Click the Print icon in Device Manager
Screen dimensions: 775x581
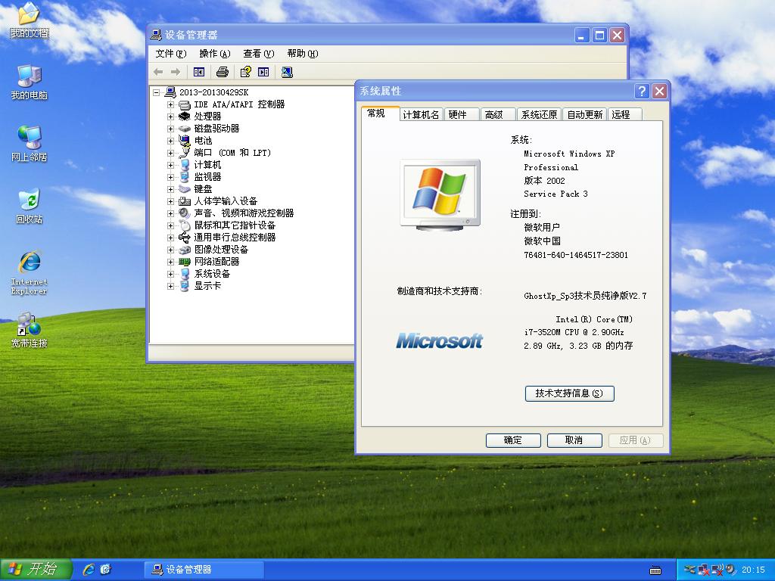(223, 72)
